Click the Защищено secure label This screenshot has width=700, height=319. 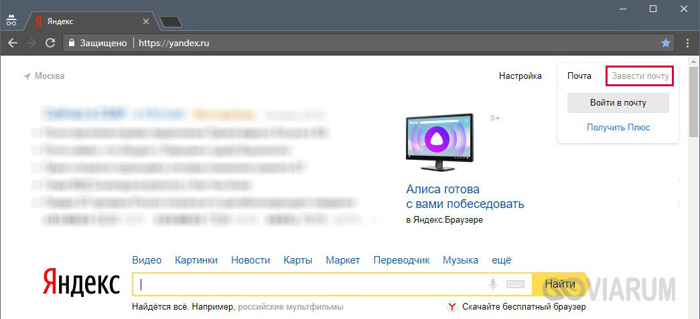(104, 43)
